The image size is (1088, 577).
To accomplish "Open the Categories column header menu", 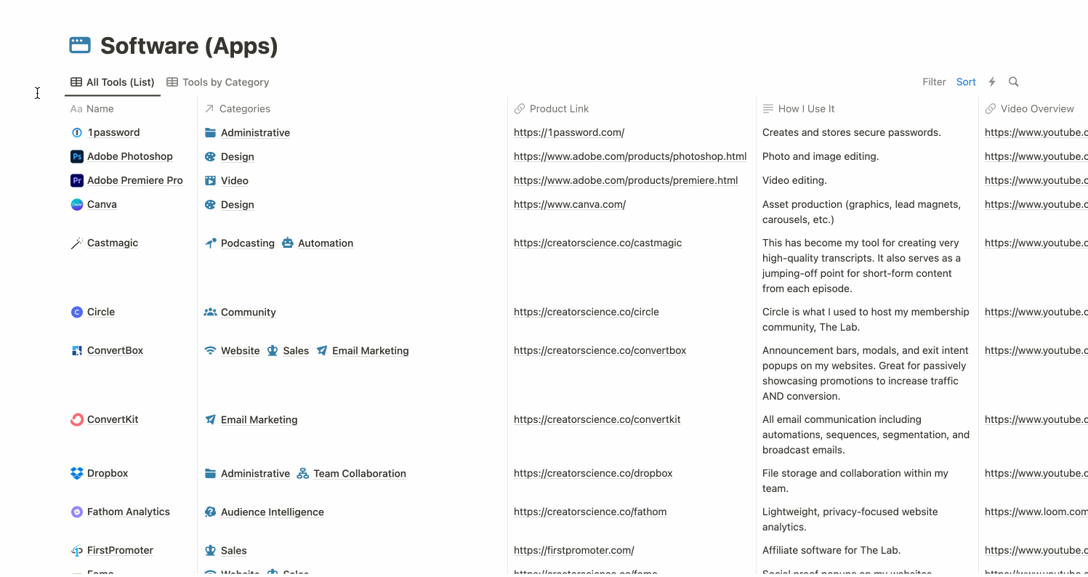I will tap(244, 109).
